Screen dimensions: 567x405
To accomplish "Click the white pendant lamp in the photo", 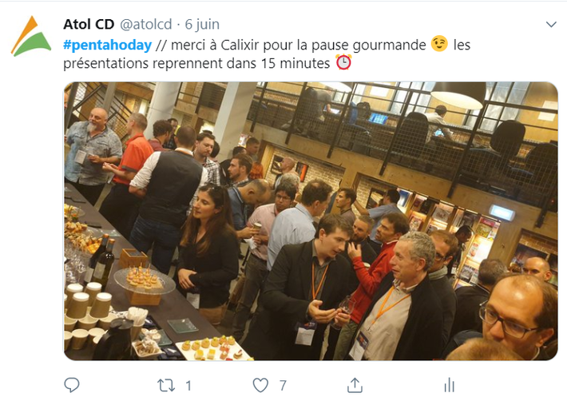I will point(459,95).
